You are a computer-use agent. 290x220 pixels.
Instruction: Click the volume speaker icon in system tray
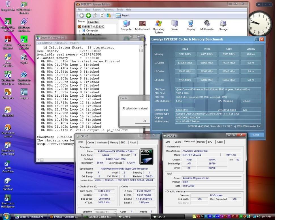[x=258, y=217]
